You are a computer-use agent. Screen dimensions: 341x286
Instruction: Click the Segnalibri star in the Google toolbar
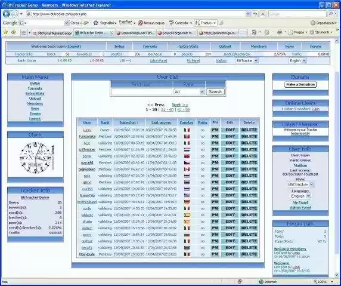pyautogui.click(x=96, y=23)
